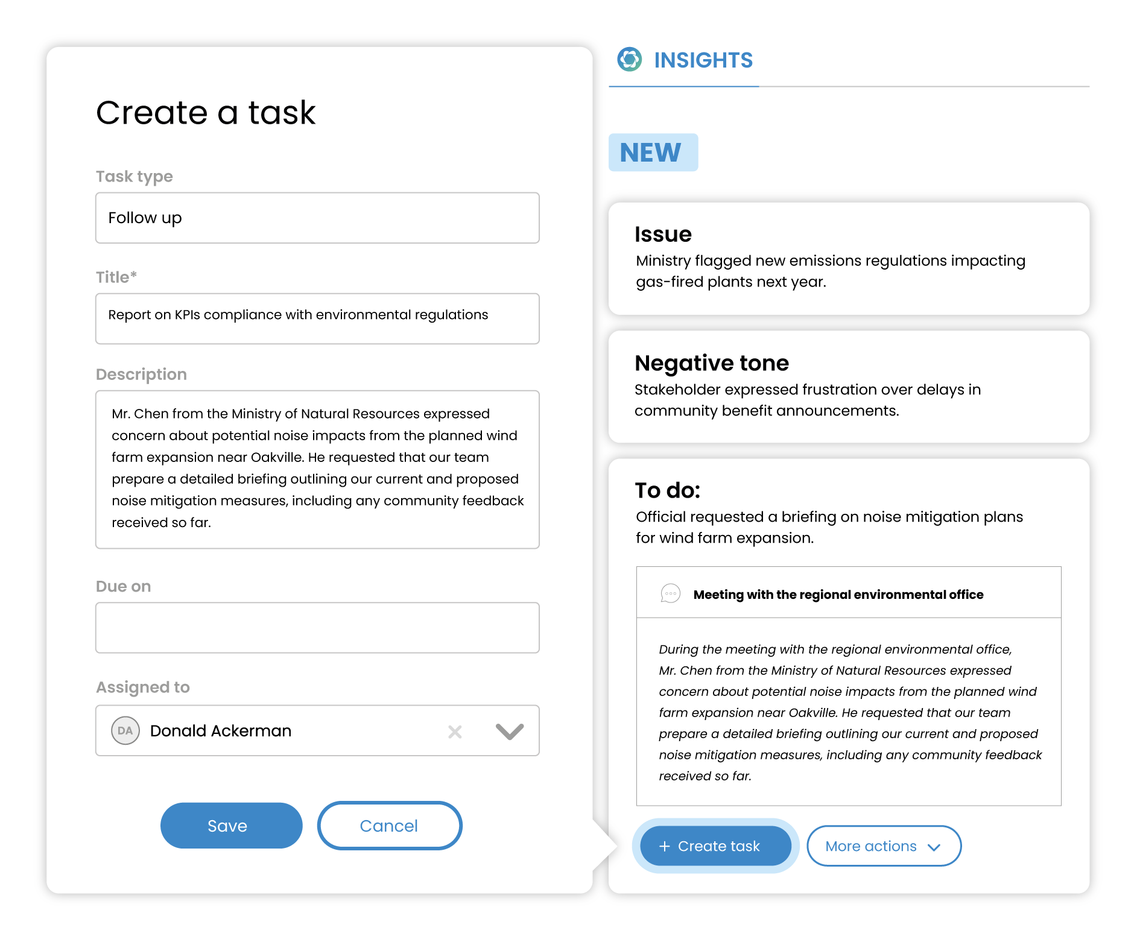Viewport: 1137px width, 939px height.
Task: Select the Negative tone insight card
Action: point(848,387)
